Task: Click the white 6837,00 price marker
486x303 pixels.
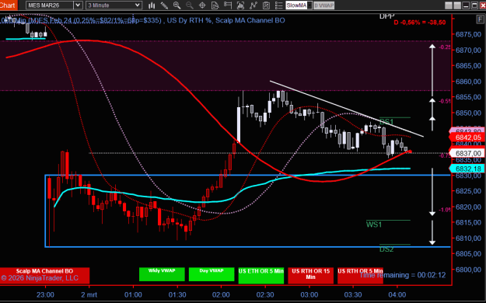Action: coord(467,153)
